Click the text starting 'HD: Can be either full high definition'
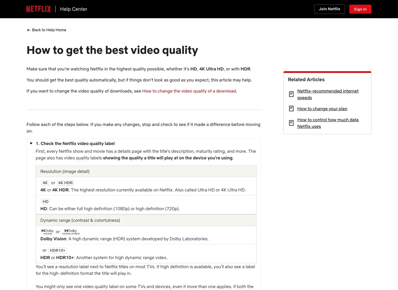The width and height of the screenshot is (398, 290). click(x=110, y=209)
